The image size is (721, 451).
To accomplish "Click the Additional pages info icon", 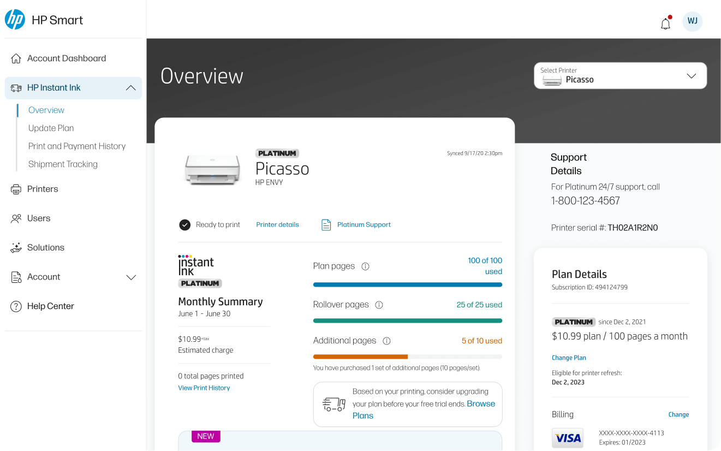I will [x=386, y=341].
